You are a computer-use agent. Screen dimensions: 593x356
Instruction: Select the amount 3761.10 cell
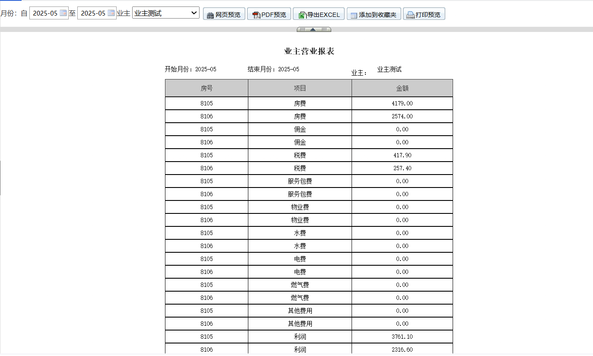pos(402,337)
